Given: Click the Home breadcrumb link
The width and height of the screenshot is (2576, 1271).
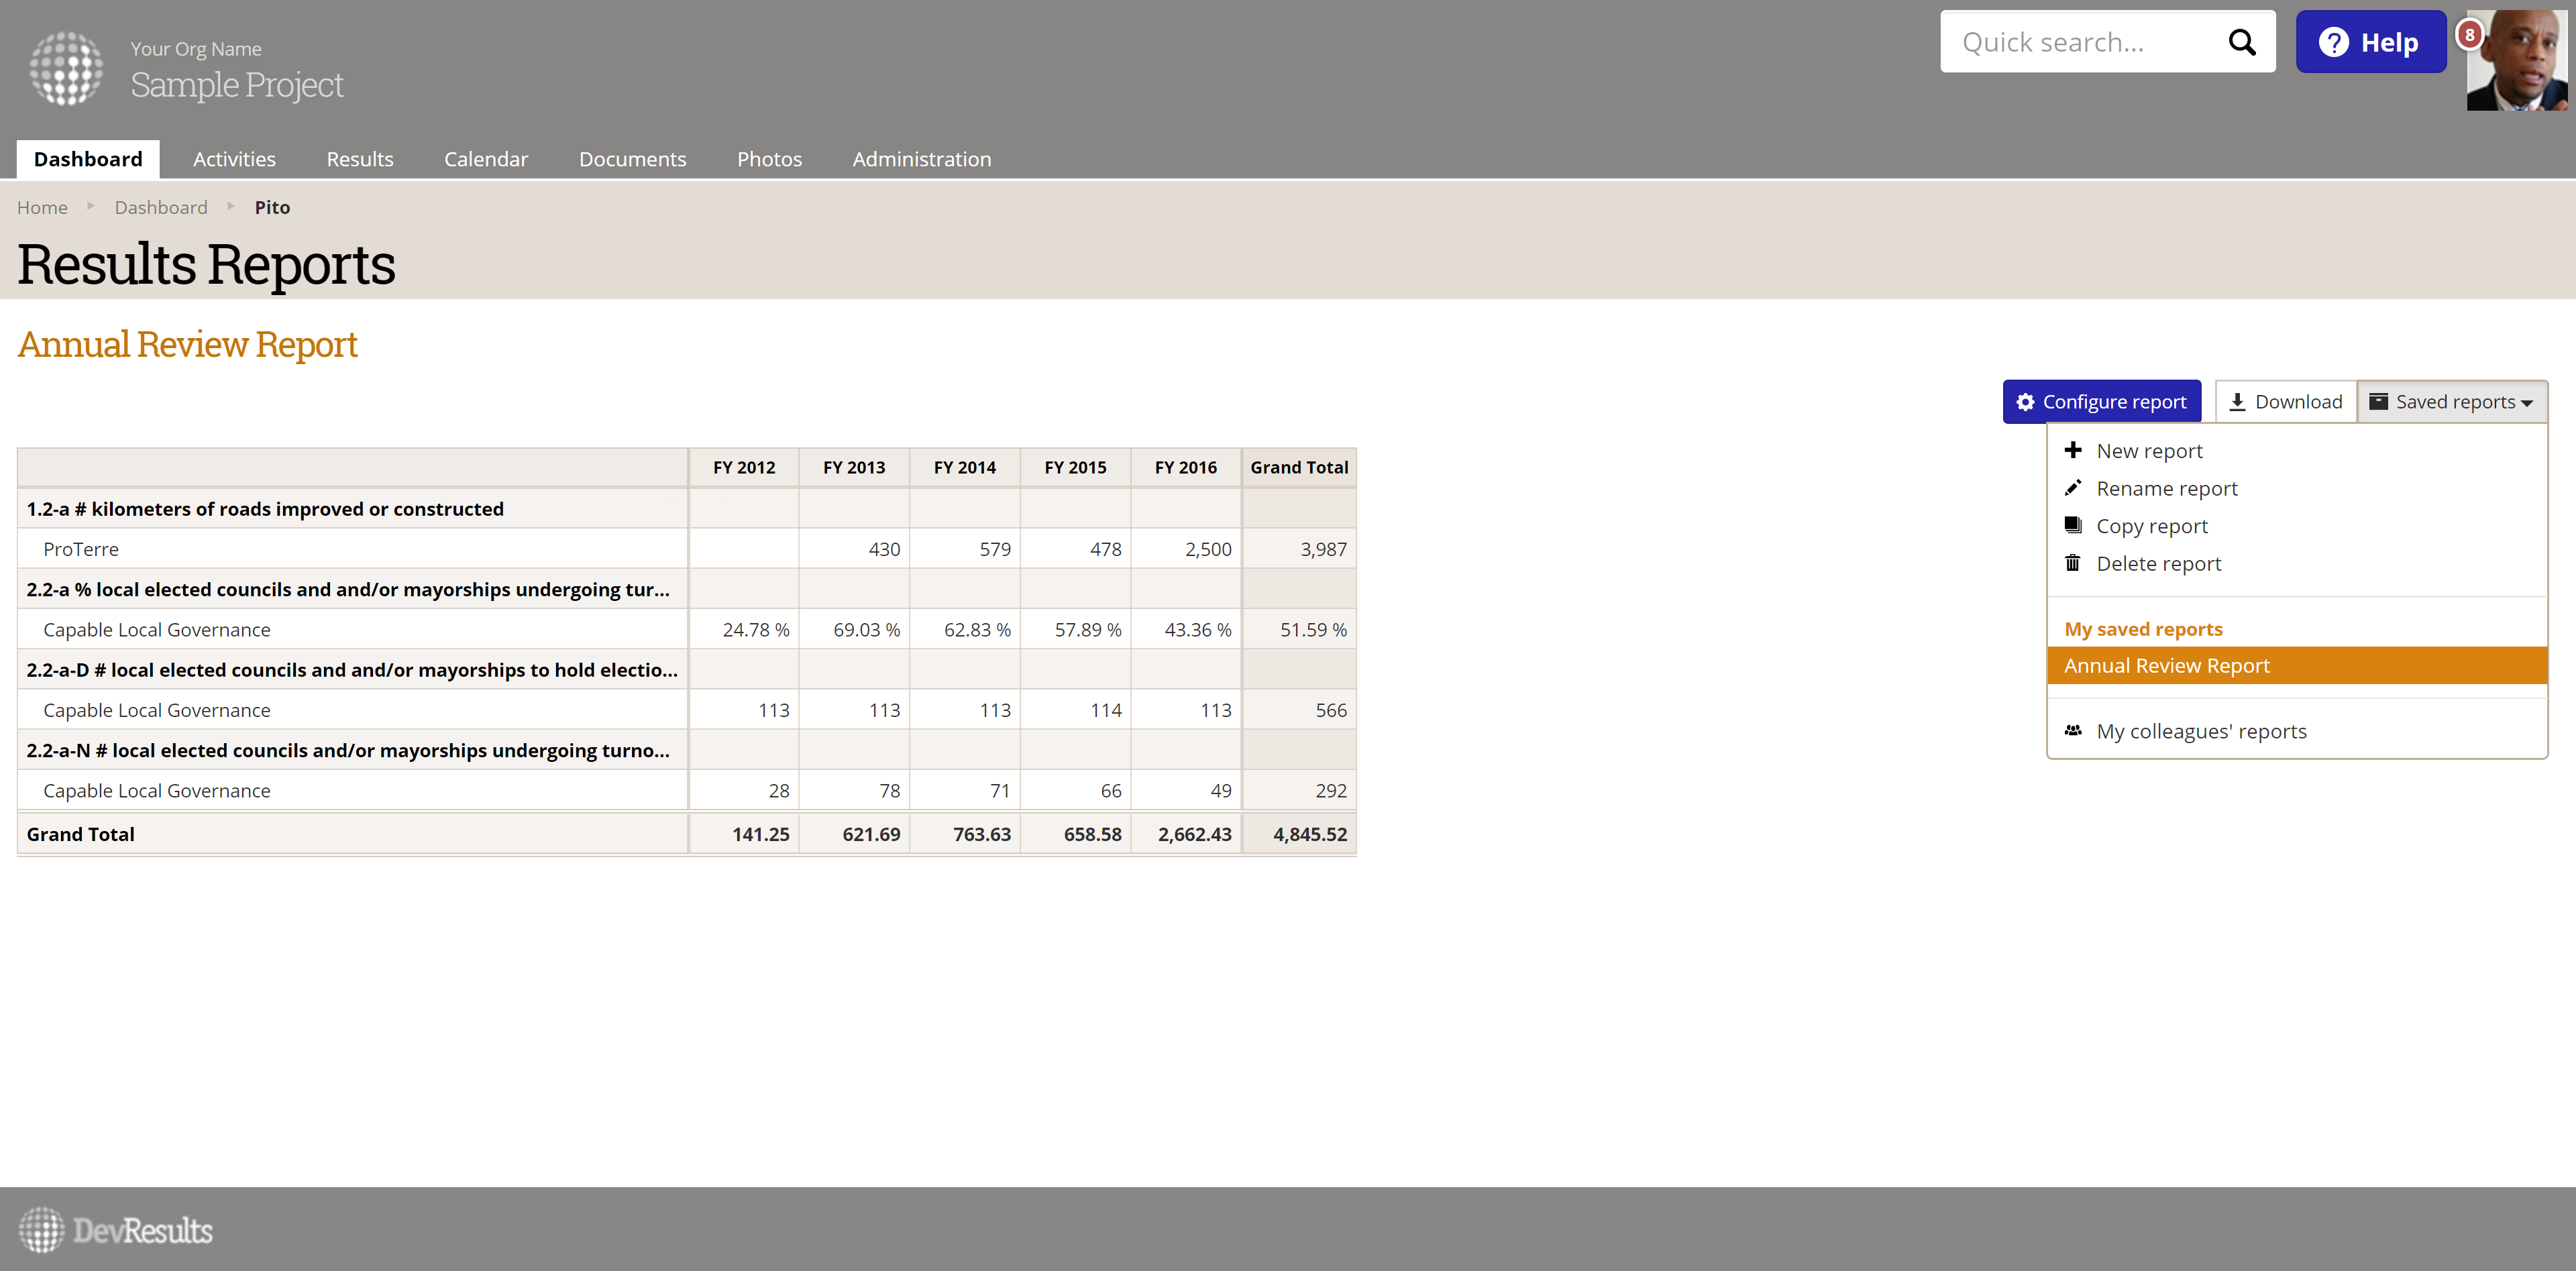Looking at the screenshot, I should [42, 207].
